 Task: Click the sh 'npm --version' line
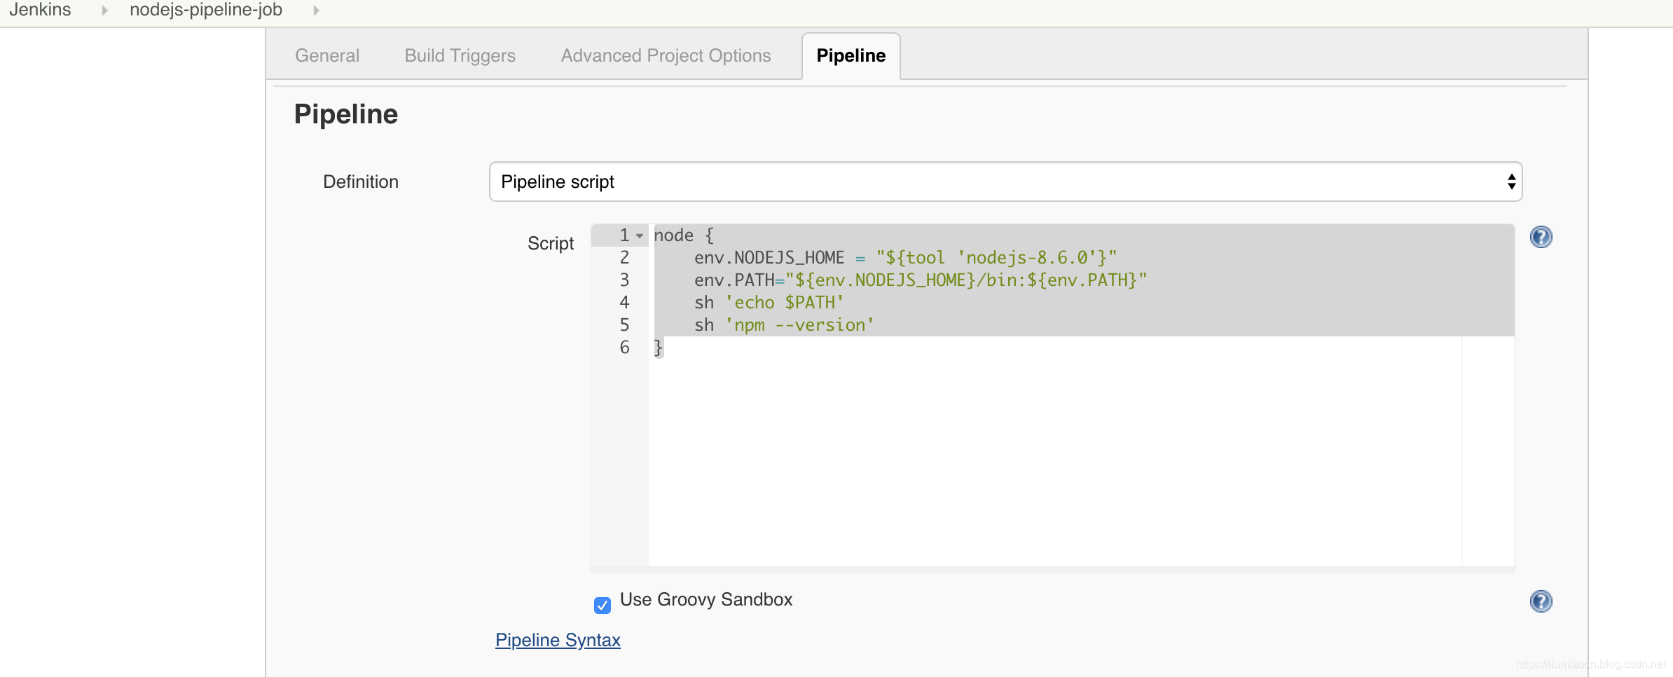click(784, 325)
